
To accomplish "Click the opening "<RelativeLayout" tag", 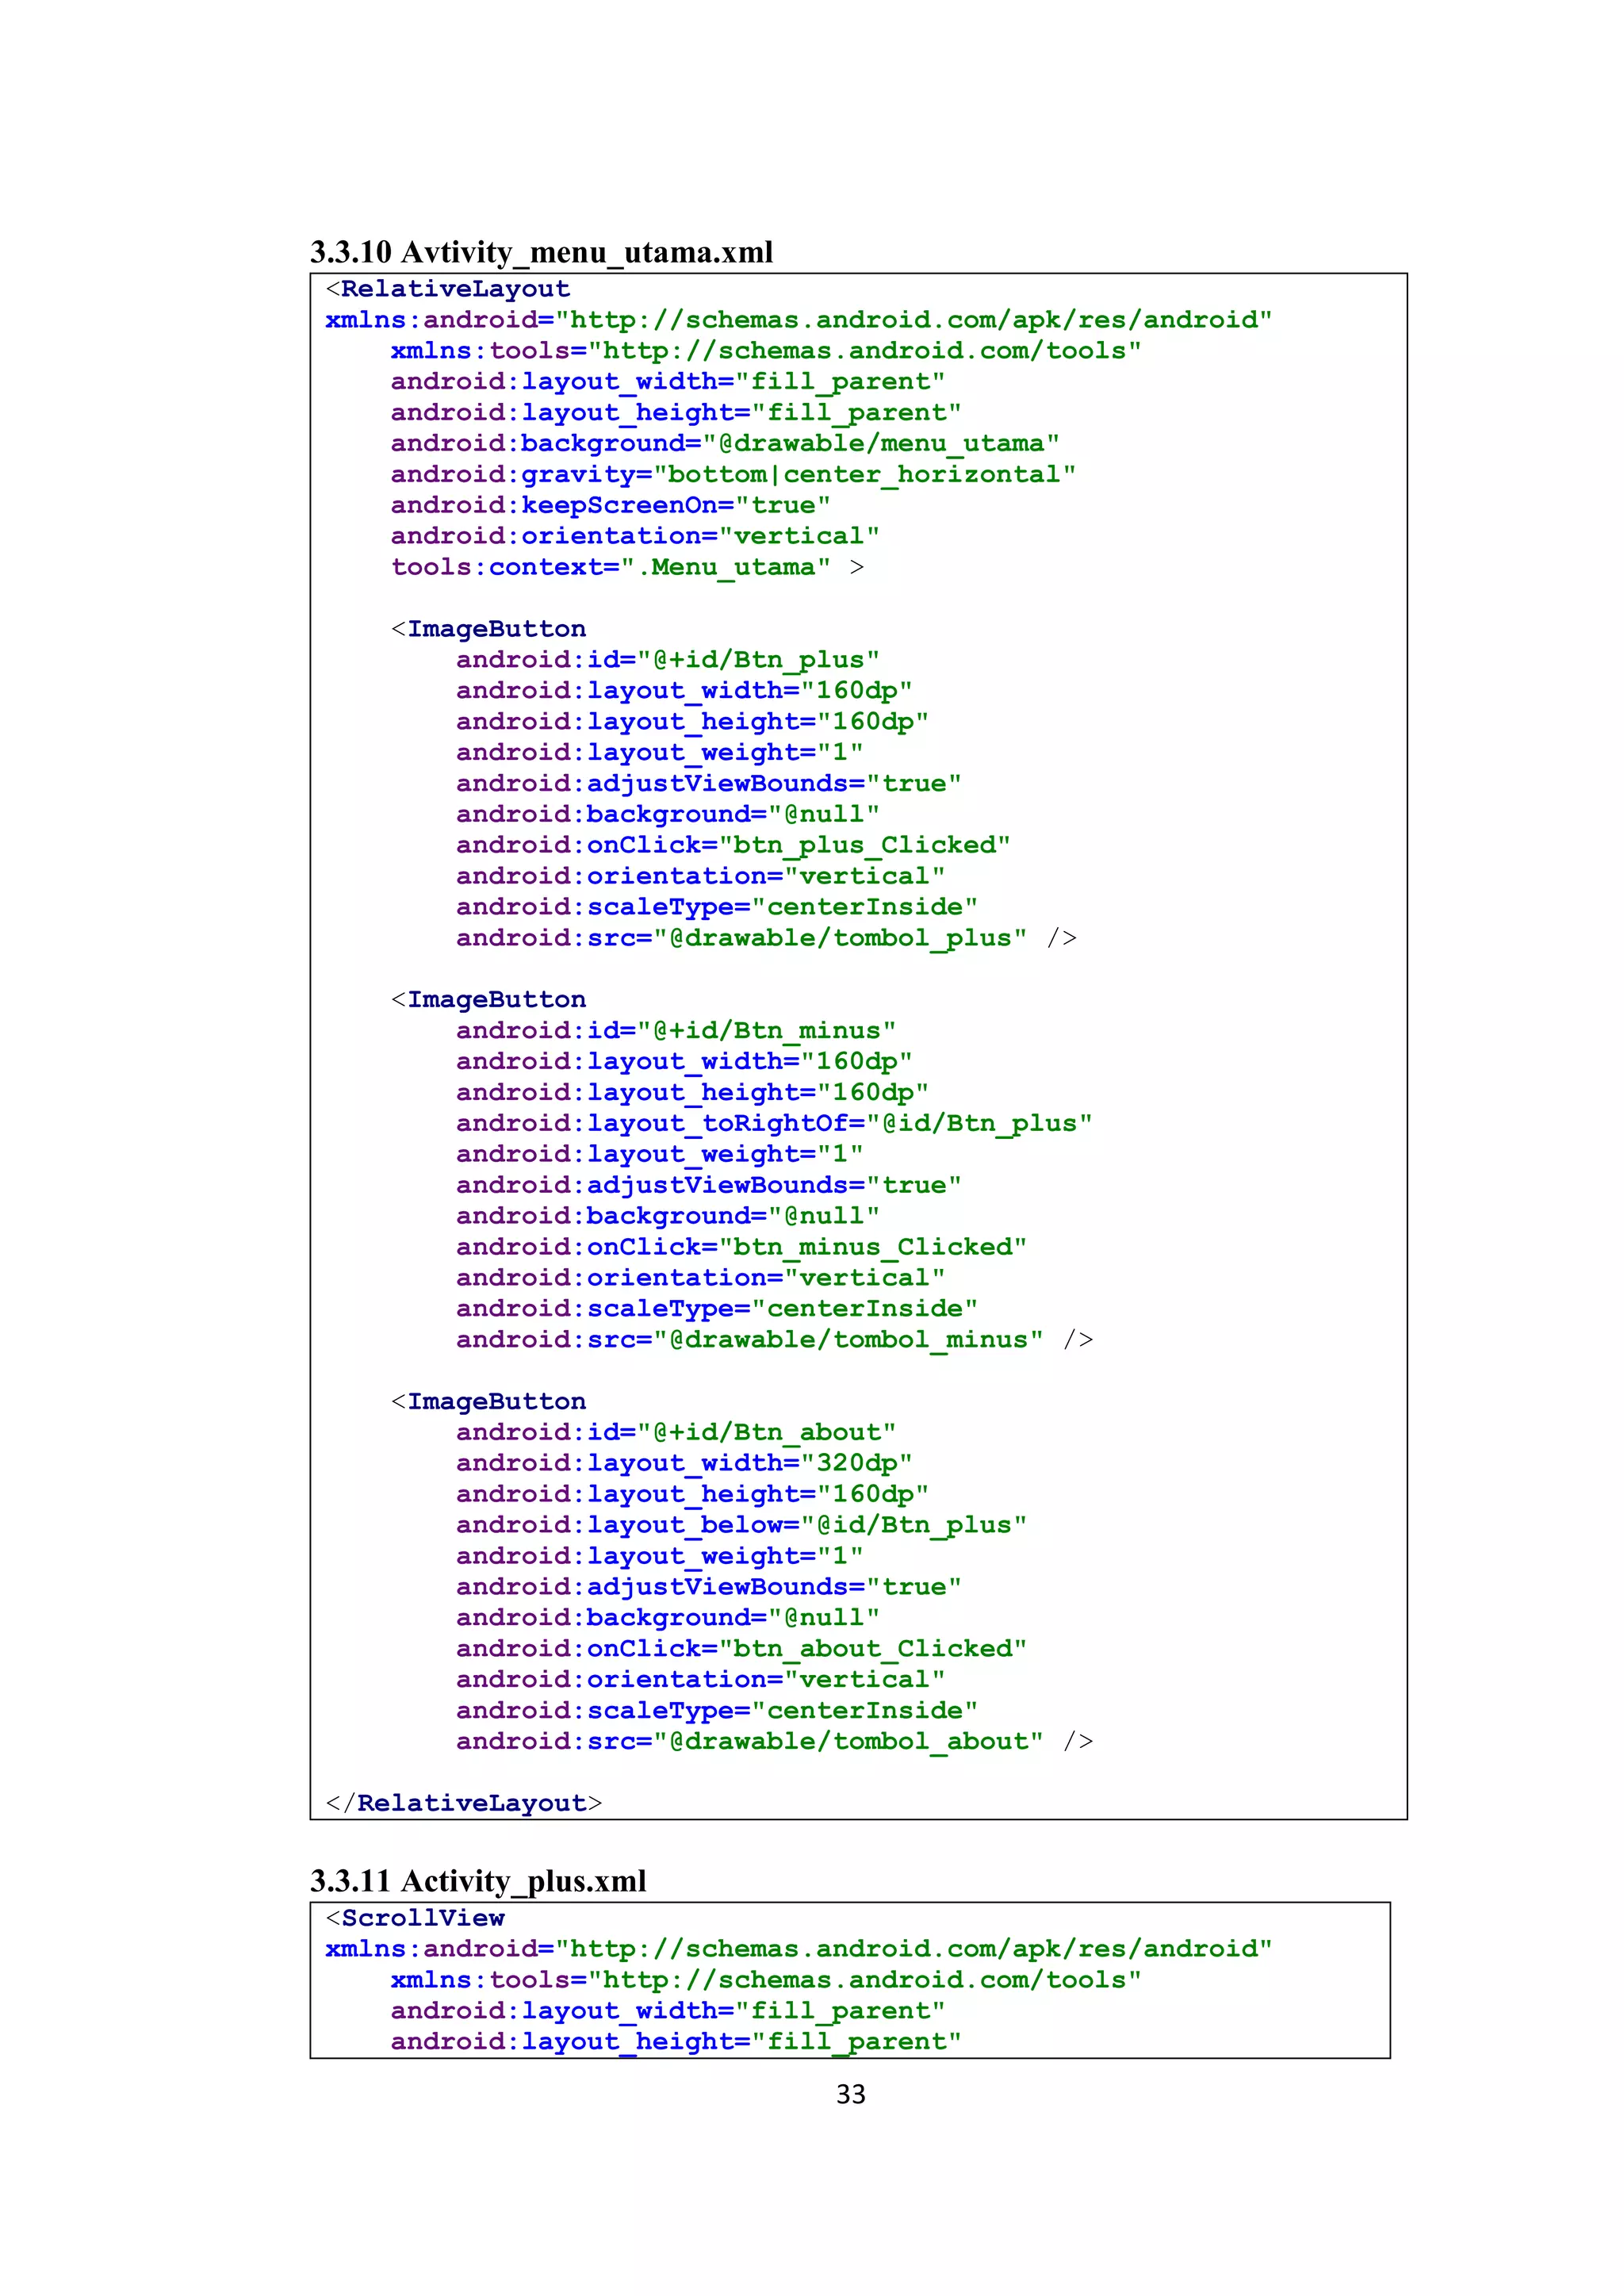I will click(448, 289).
